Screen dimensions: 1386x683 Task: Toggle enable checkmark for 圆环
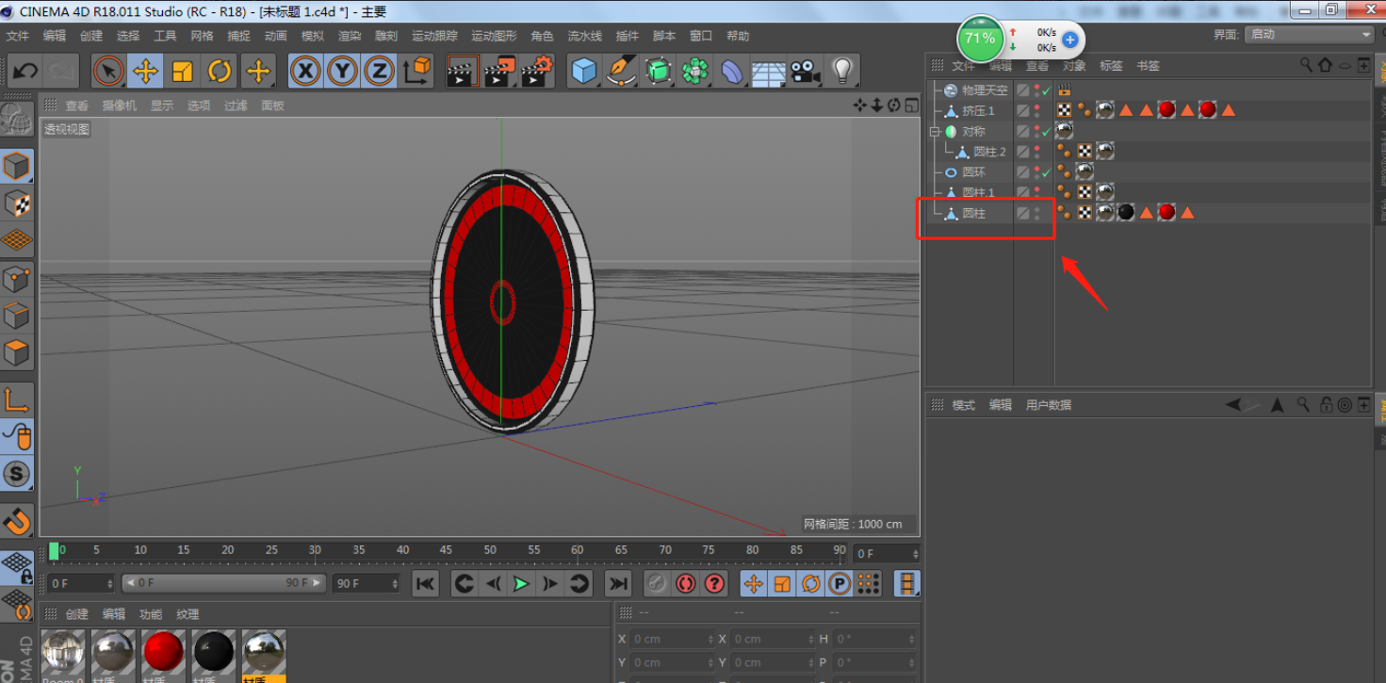point(1047,173)
